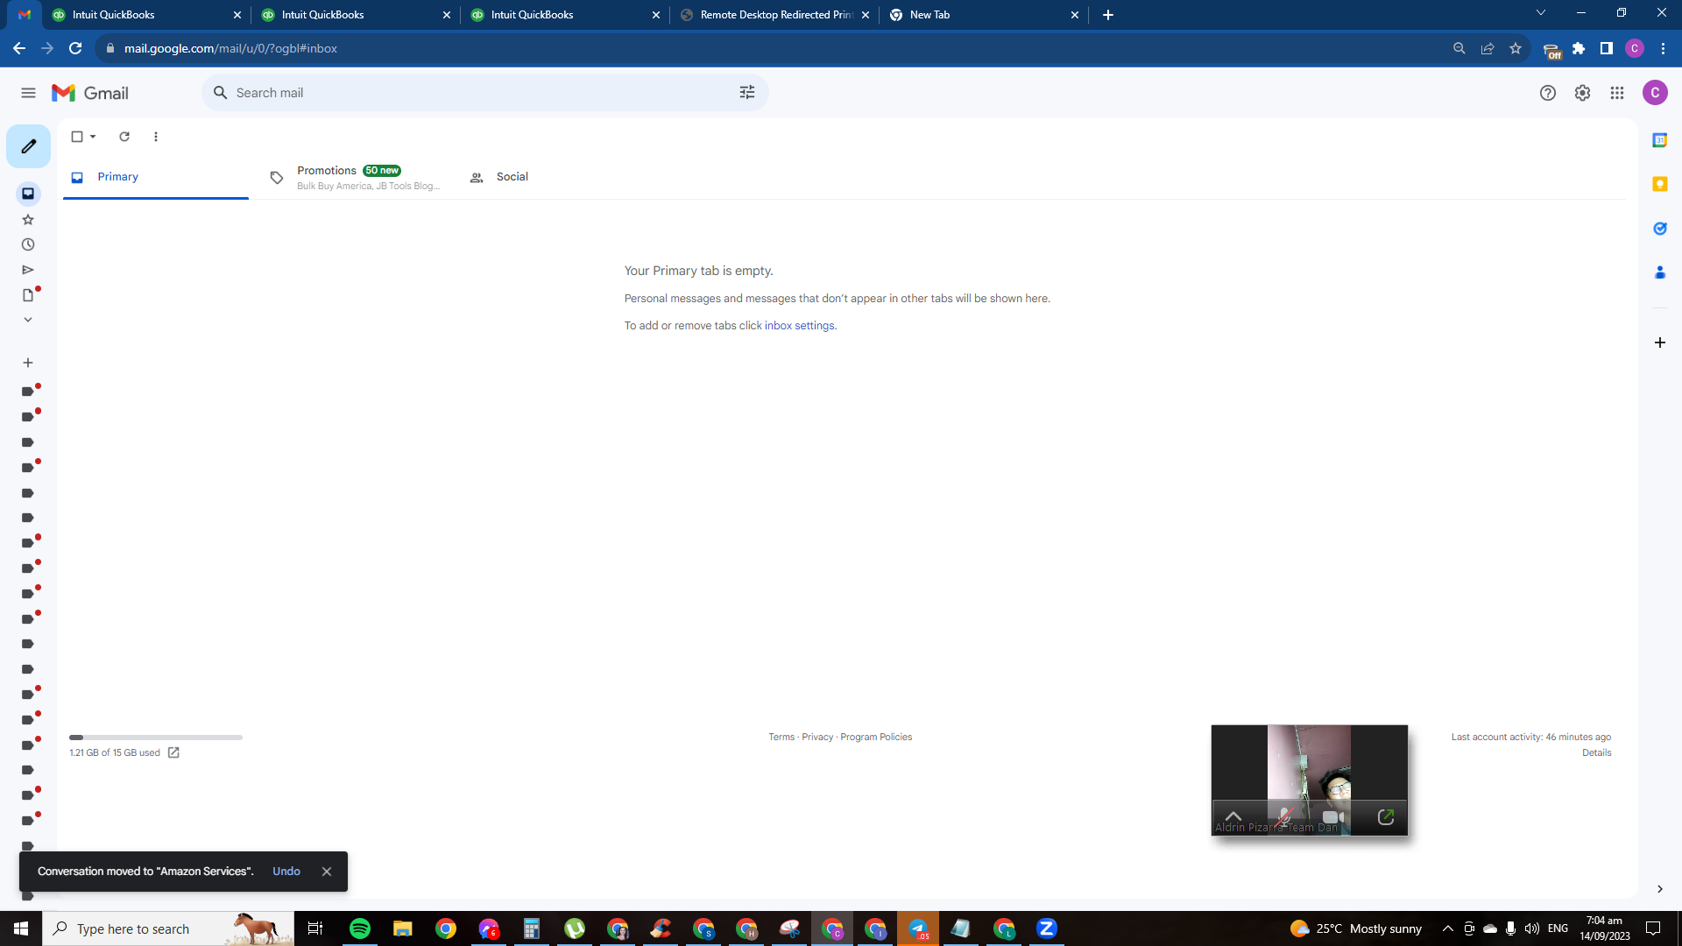Open the tab search dropdown chevron
1682x946 pixels.
(x=1541, y=13)
